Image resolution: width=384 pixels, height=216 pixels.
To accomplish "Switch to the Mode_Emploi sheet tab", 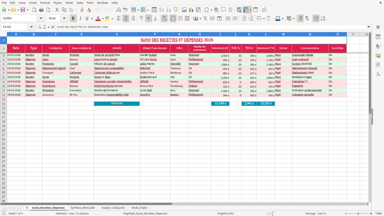I will click(x=140, y=208).
